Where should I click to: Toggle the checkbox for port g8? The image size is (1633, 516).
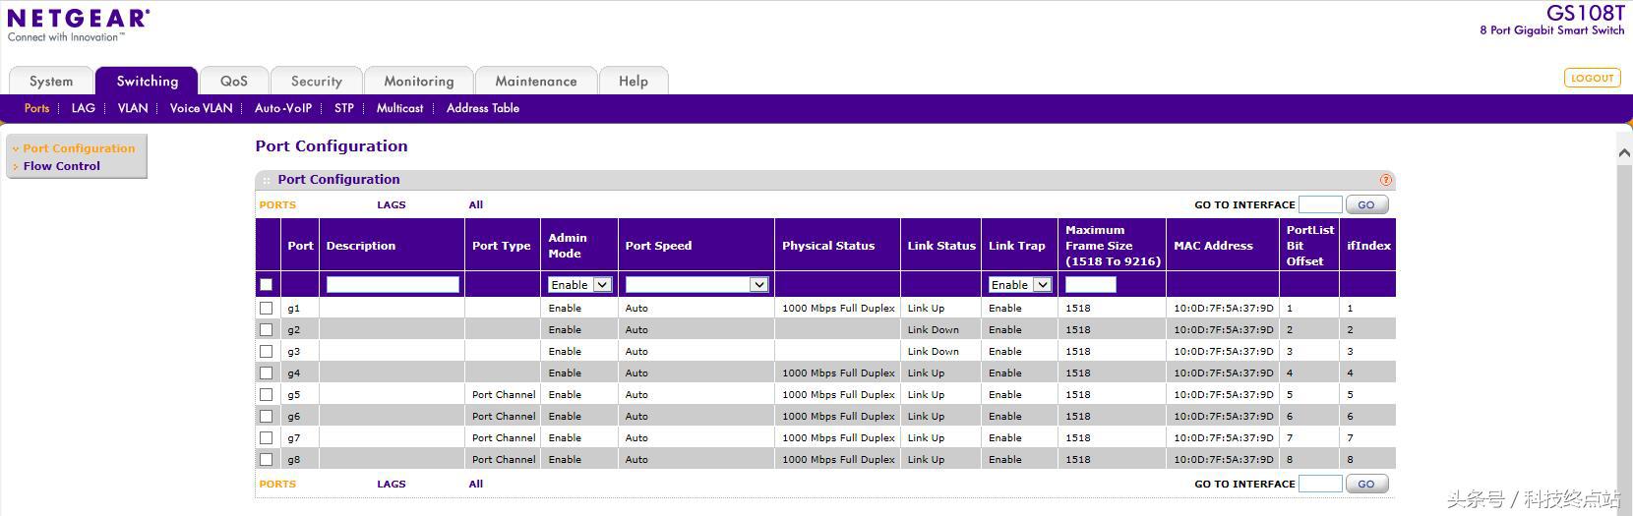coord(266,460)
